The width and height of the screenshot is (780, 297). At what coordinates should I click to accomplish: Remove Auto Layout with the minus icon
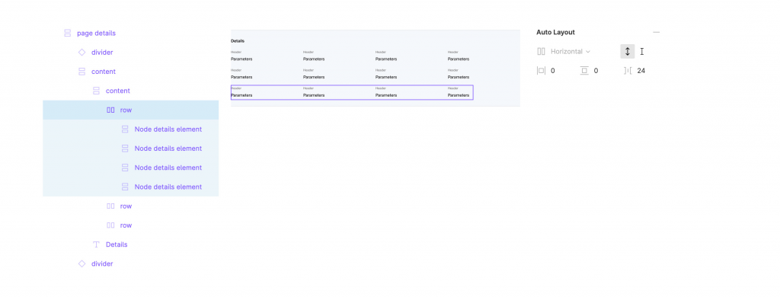click(656, 32)
